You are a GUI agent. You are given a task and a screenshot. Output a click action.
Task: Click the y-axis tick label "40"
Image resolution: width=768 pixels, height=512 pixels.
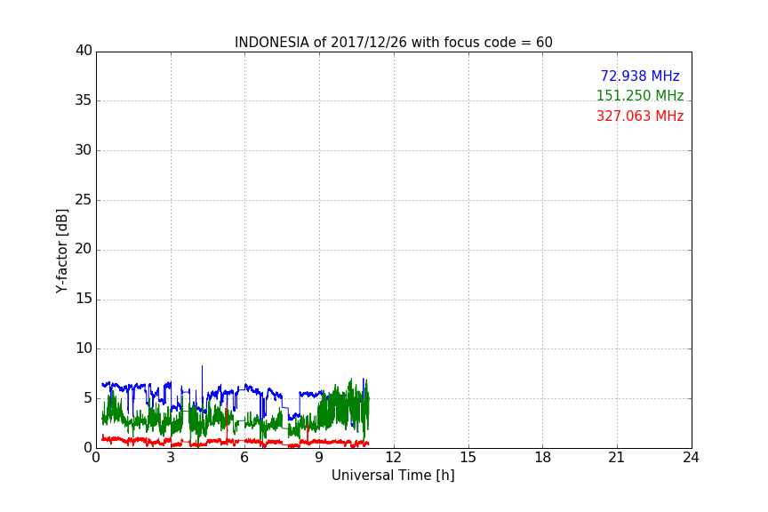tap(84, 51)
